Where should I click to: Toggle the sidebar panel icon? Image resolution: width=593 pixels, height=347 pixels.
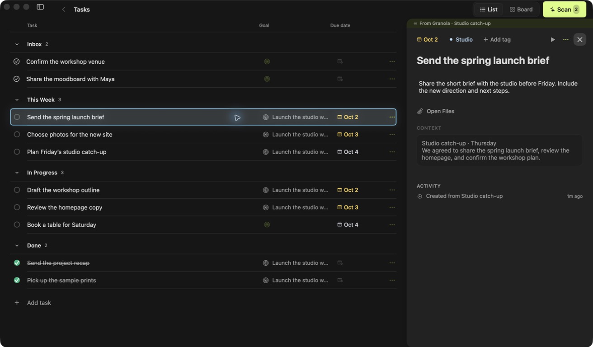pyautogui.click(x=40, y=7)
